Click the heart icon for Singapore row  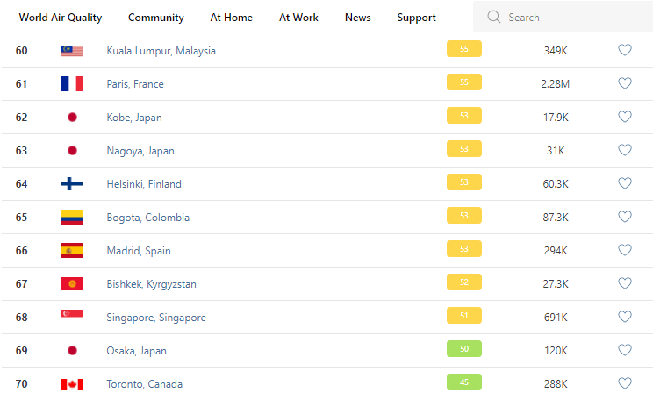[x=625, y=317]
